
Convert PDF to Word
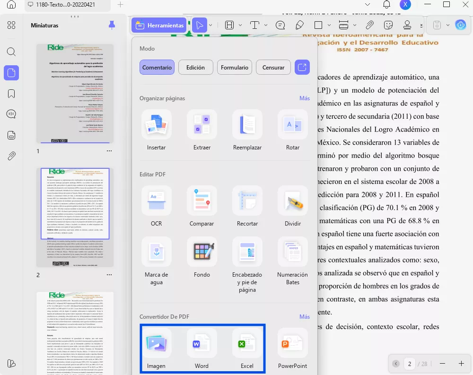202,349
